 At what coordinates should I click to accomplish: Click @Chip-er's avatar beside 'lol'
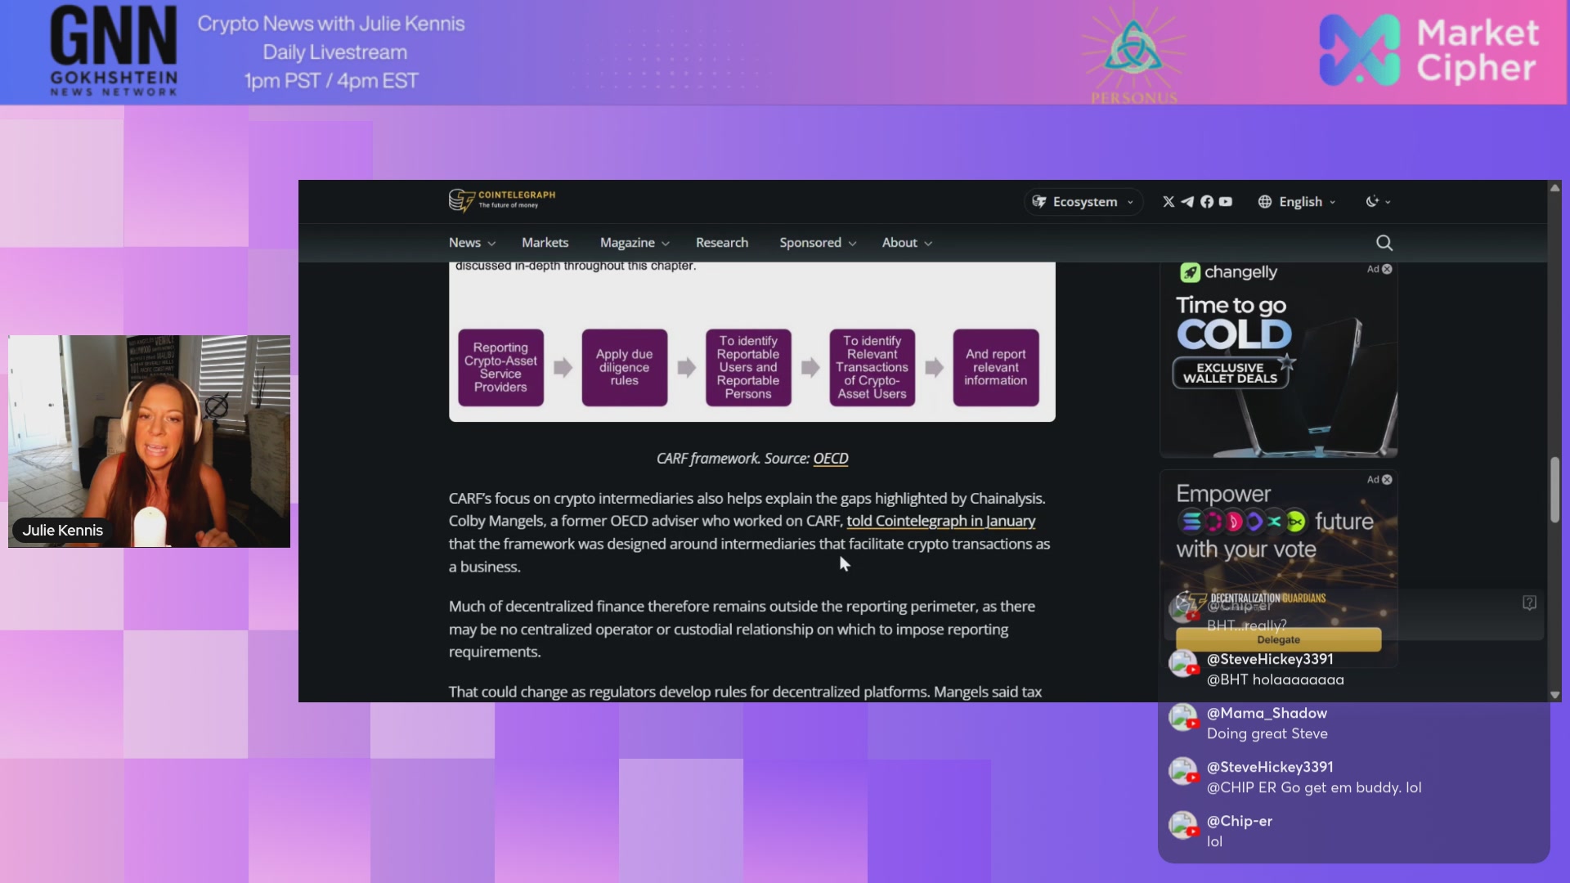click(x=1183, y=825)
